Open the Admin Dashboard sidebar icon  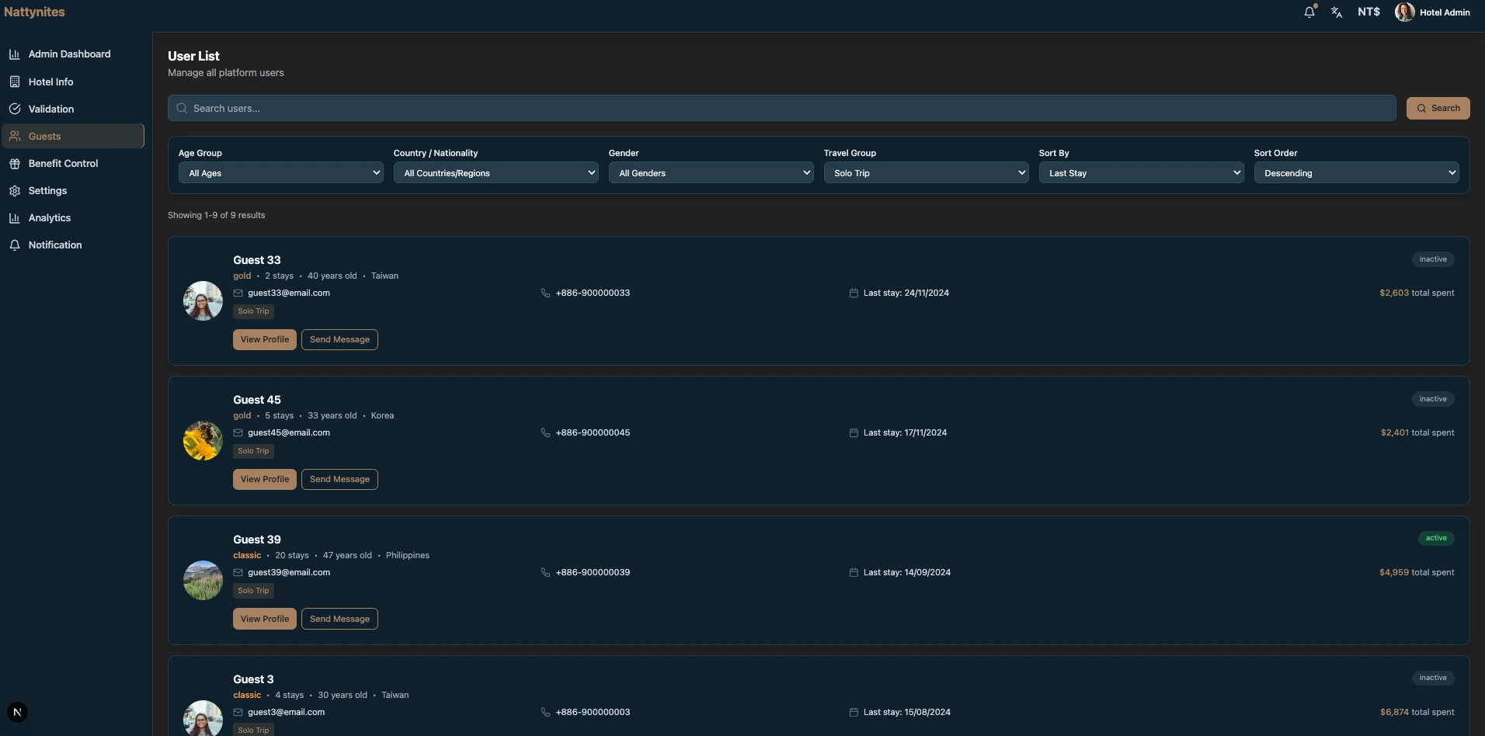tap(16, 54)
